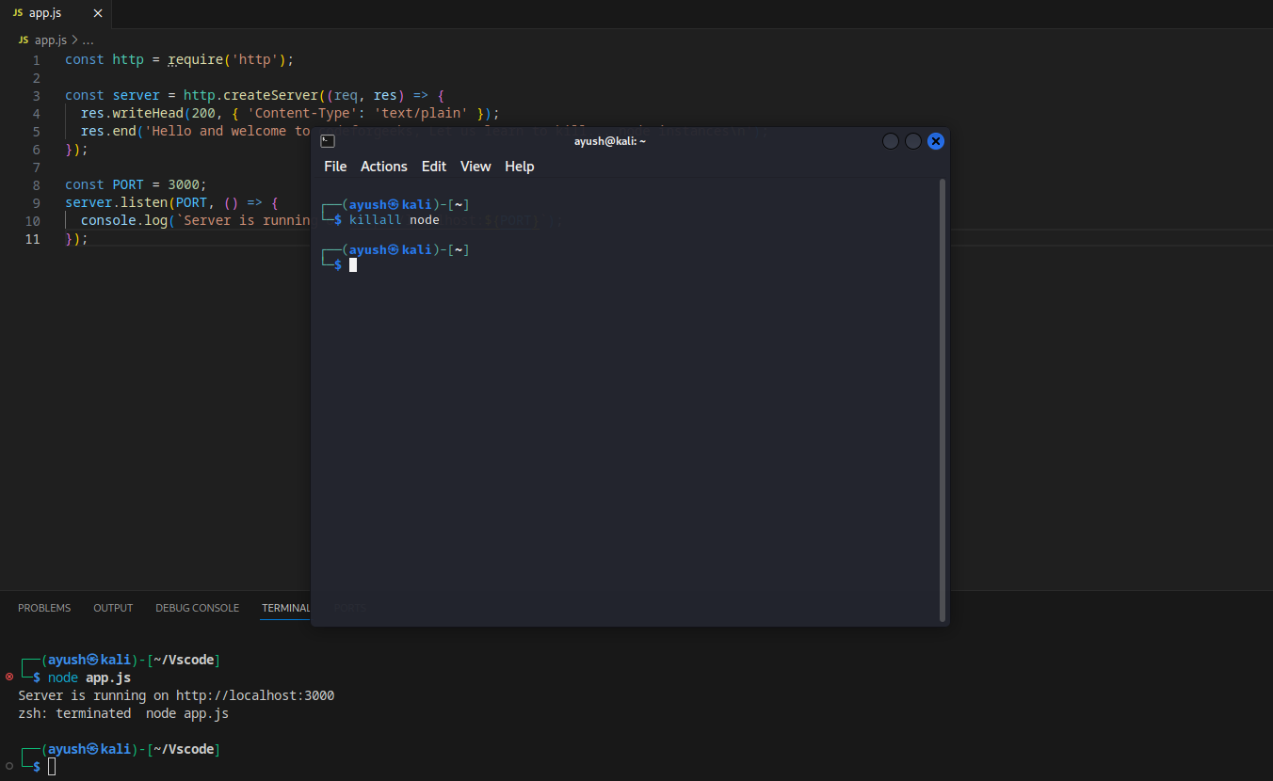Maximize the ayush@kali terminal window
The image size is (1273, 781).
(913, 141)
